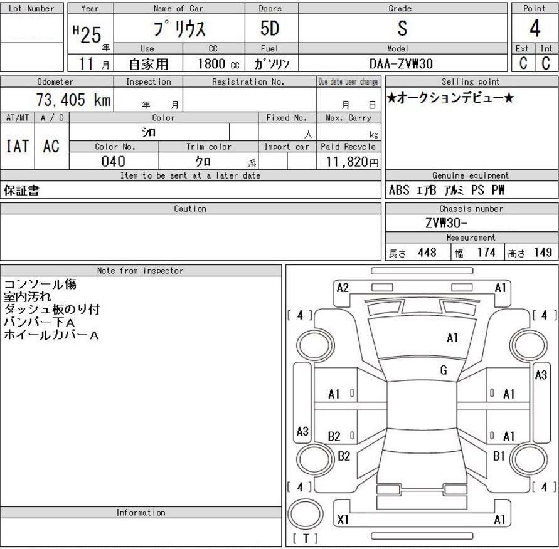Viewport: 559px width, 549px height.
Task: Select the fuel value ガソリン
Action: 272,64
